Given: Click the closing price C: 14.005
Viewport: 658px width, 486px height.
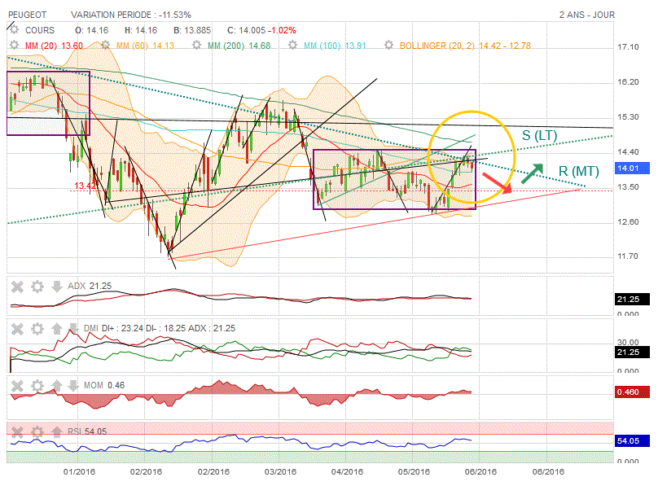Looking at the screenshot, I should point(246,30).
